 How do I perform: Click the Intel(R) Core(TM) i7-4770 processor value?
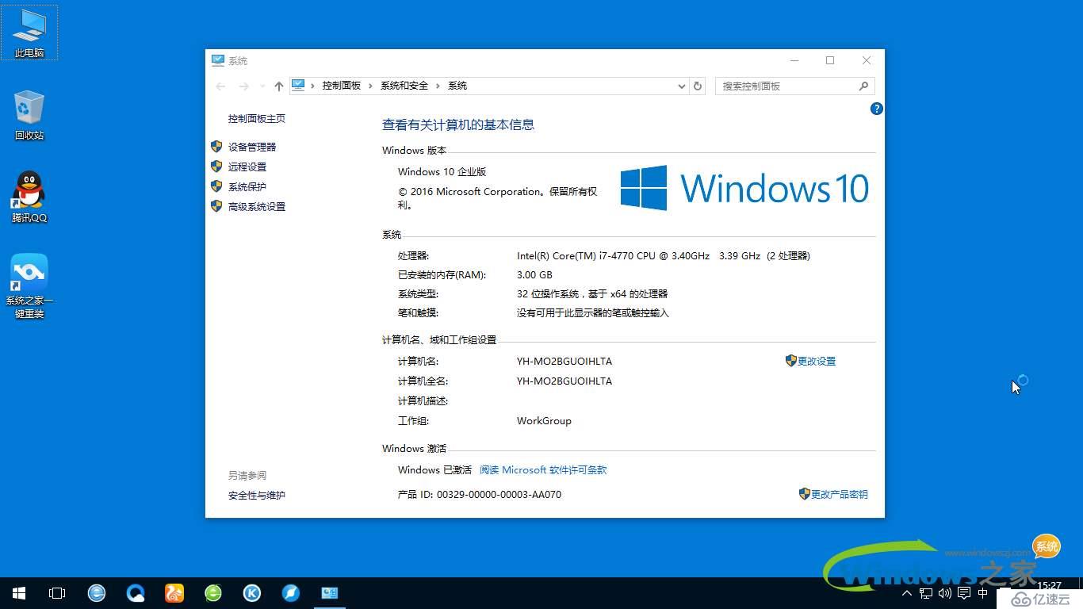coord(664,255)
